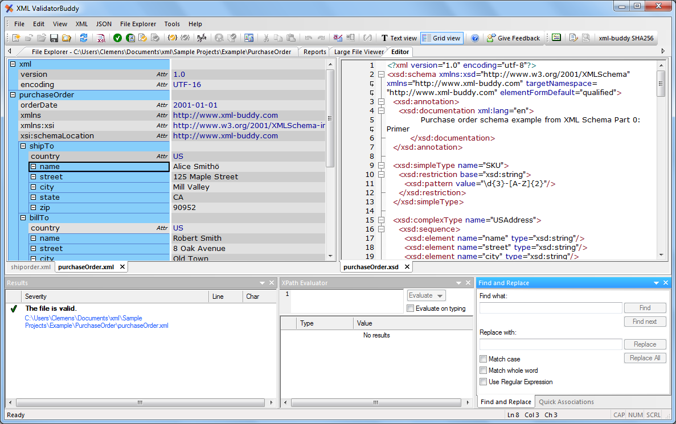Fold the xsd:schema element at line 2
The image size is (676, 424).
pyautogui.click(x=381, y=75)
